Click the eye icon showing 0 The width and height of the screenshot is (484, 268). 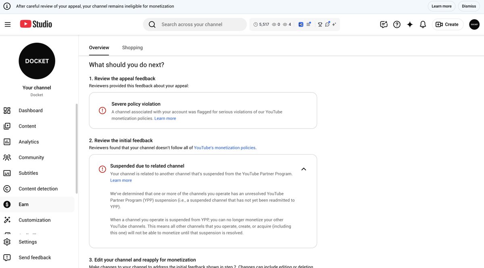[x=274, y=24]
